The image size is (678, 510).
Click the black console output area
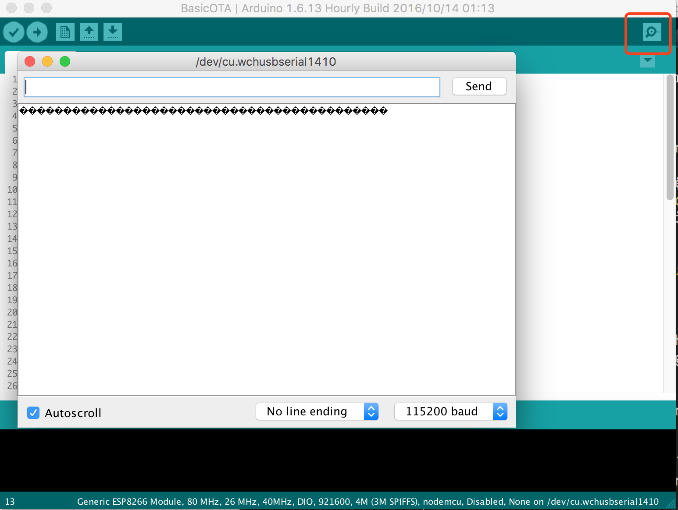pos(338,460)
